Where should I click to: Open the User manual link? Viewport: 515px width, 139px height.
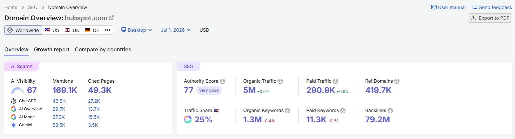coord(448,7)
